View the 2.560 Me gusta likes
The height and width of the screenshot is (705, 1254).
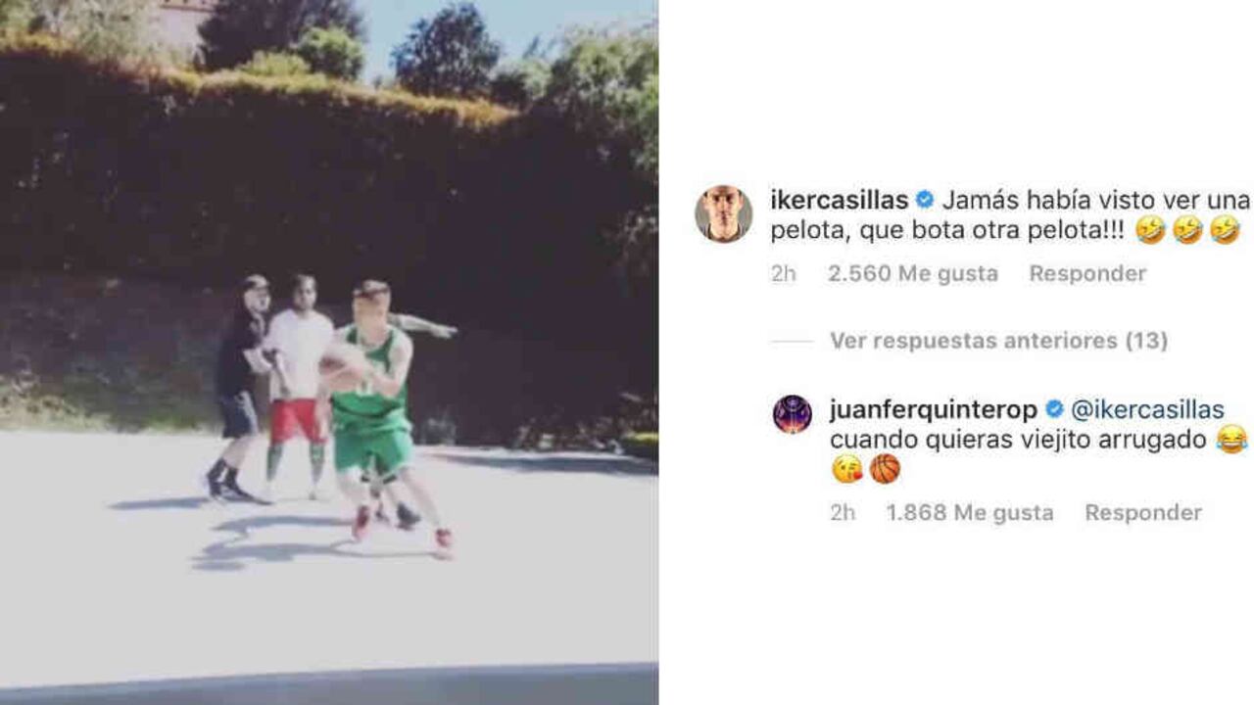point(913,274)
